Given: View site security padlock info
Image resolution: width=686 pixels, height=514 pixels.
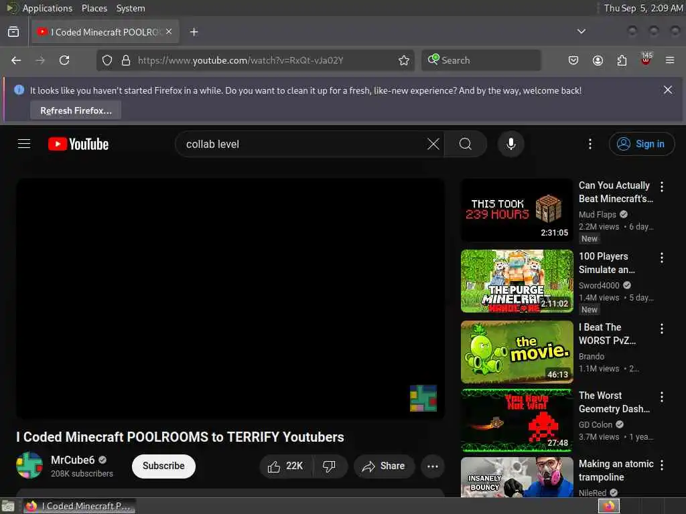Looking at the screenshot, I should (x=126, y=60).
